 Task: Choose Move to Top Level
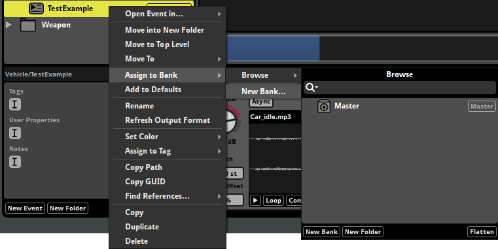(168, 44)
